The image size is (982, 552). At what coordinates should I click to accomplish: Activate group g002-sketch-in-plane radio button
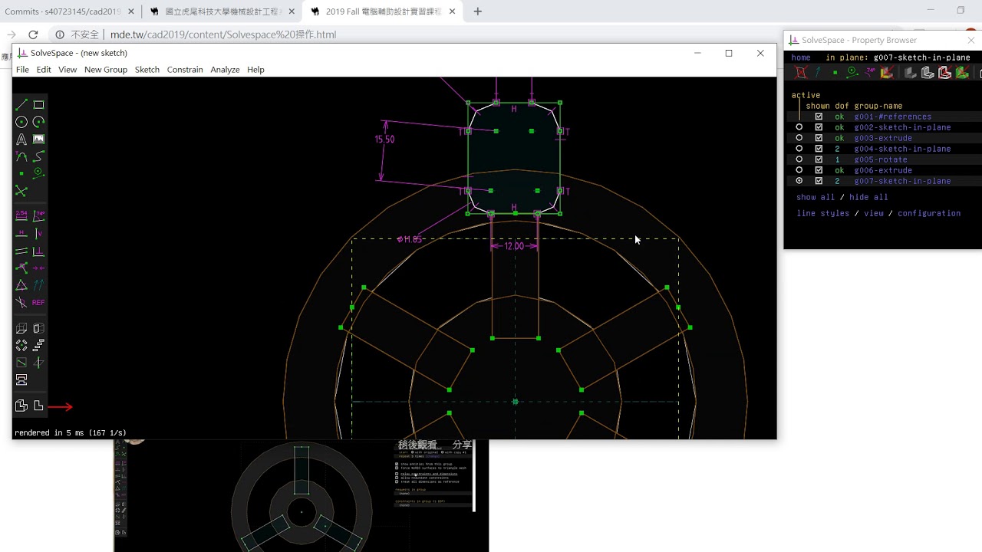(799, 127)
